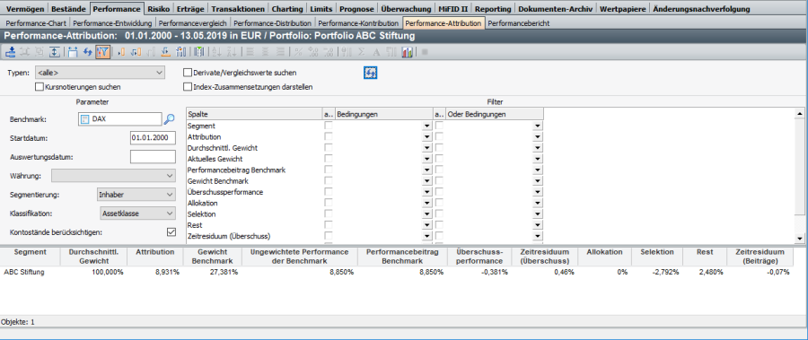Toggle Kontostände berücksichtigen checkbox

point(171,231)
